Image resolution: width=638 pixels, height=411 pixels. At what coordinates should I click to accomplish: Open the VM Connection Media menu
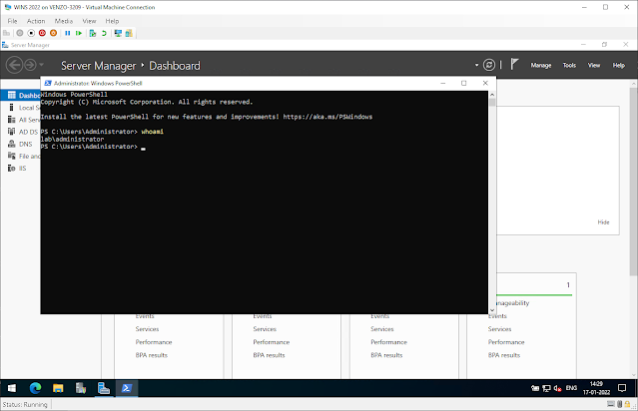64,21
